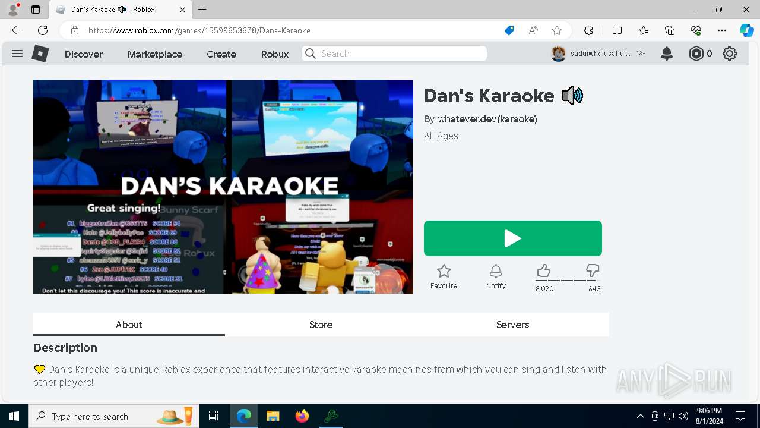Open the volume control in system tray
This screenshot has width=760, height=428.
click(x=683, y=416)
